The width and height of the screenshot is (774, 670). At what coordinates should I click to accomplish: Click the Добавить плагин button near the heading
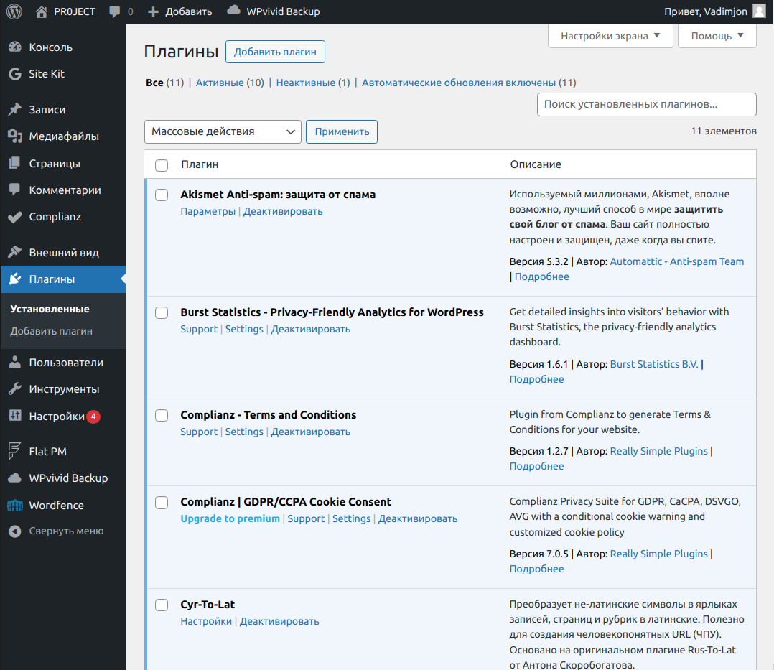pos(275,52)
